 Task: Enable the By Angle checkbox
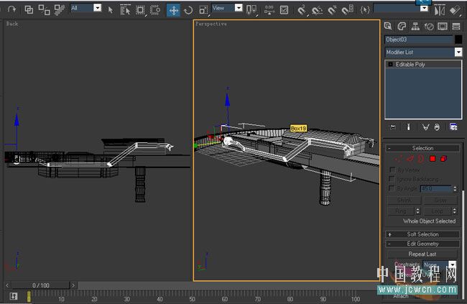coord(392,188)
